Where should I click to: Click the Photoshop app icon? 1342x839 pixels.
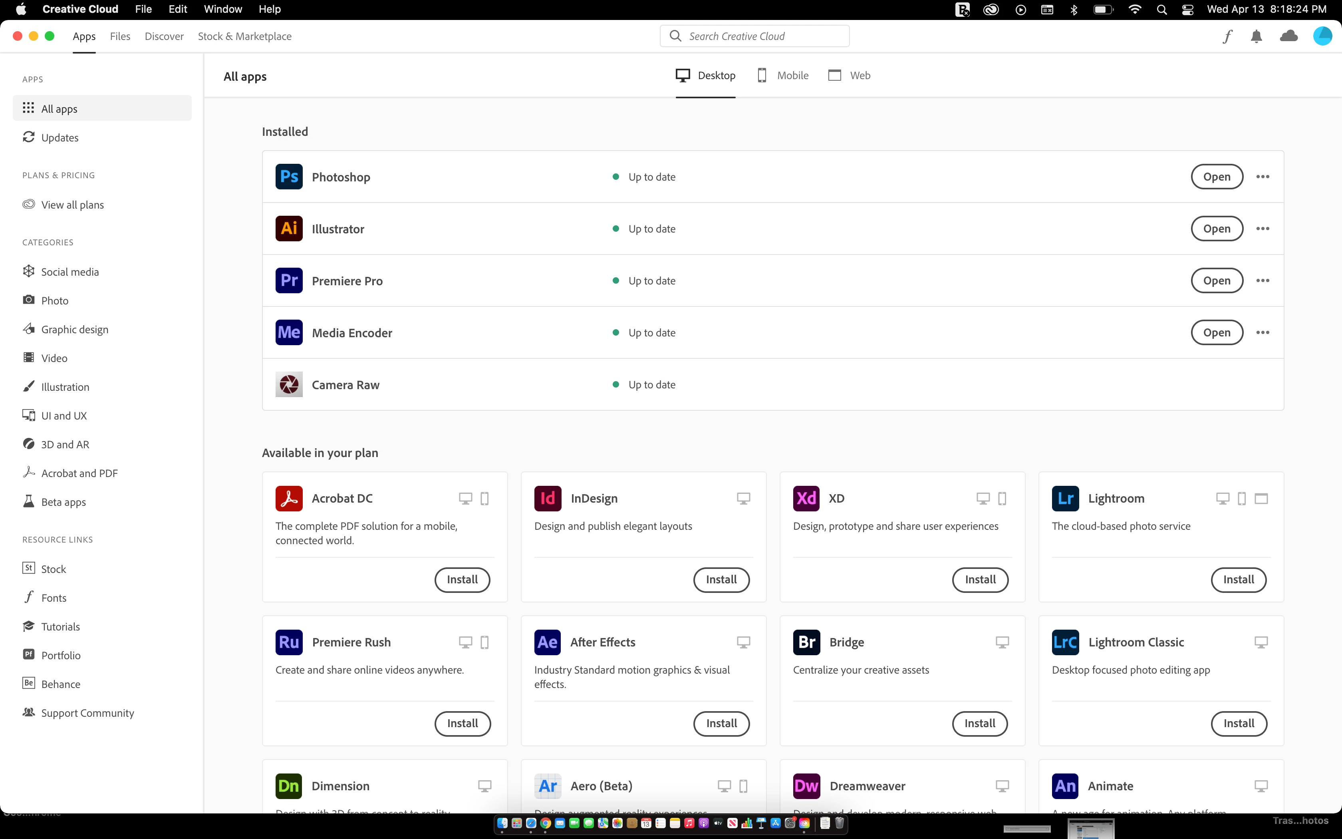(x=289, y=177)
